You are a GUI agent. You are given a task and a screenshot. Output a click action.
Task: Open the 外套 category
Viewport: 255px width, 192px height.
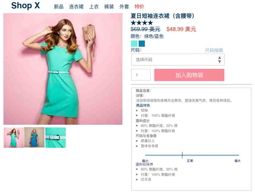124,7
